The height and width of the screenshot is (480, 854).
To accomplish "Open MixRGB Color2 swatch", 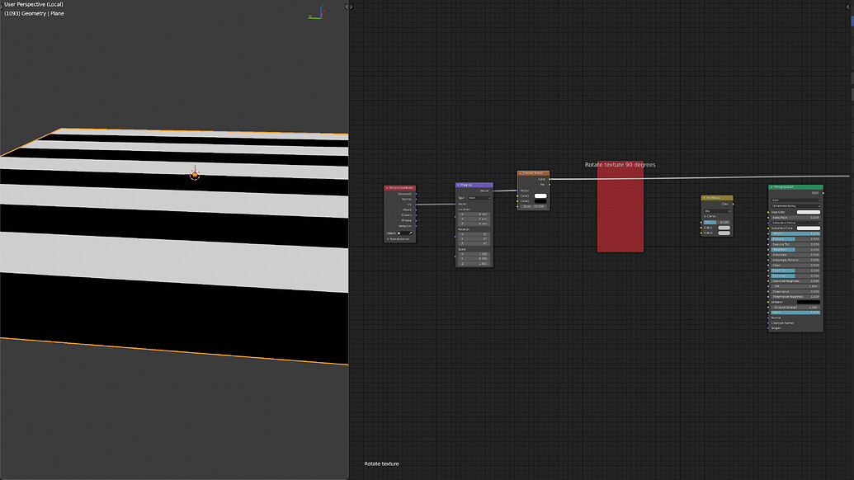I will click(724, 233).
